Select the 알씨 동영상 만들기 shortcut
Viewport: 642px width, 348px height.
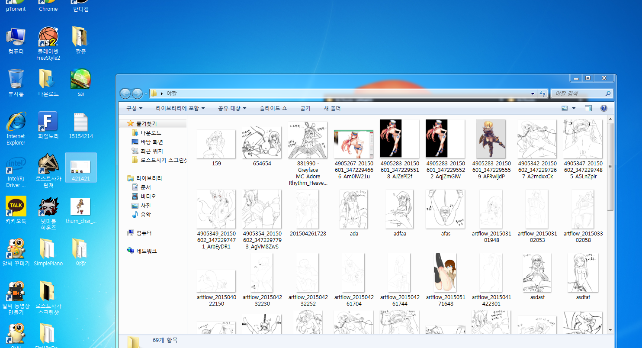(16, 298)
